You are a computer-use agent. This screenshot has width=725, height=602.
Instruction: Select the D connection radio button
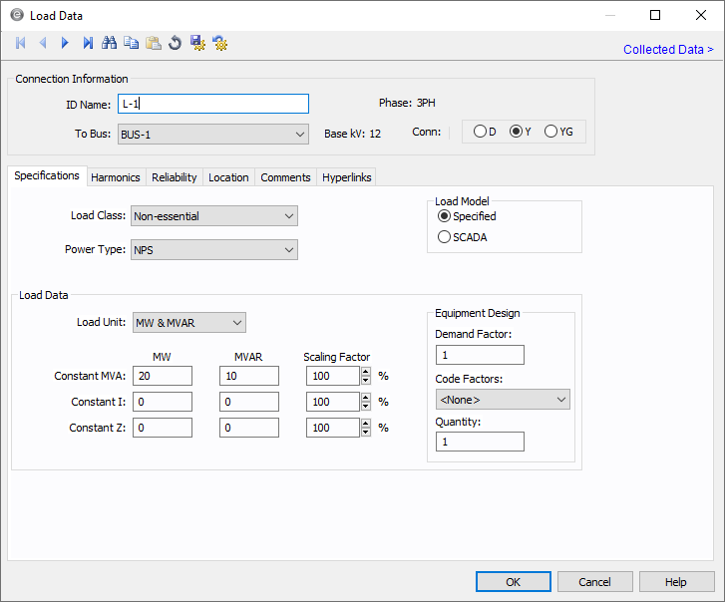click(481, 132)
